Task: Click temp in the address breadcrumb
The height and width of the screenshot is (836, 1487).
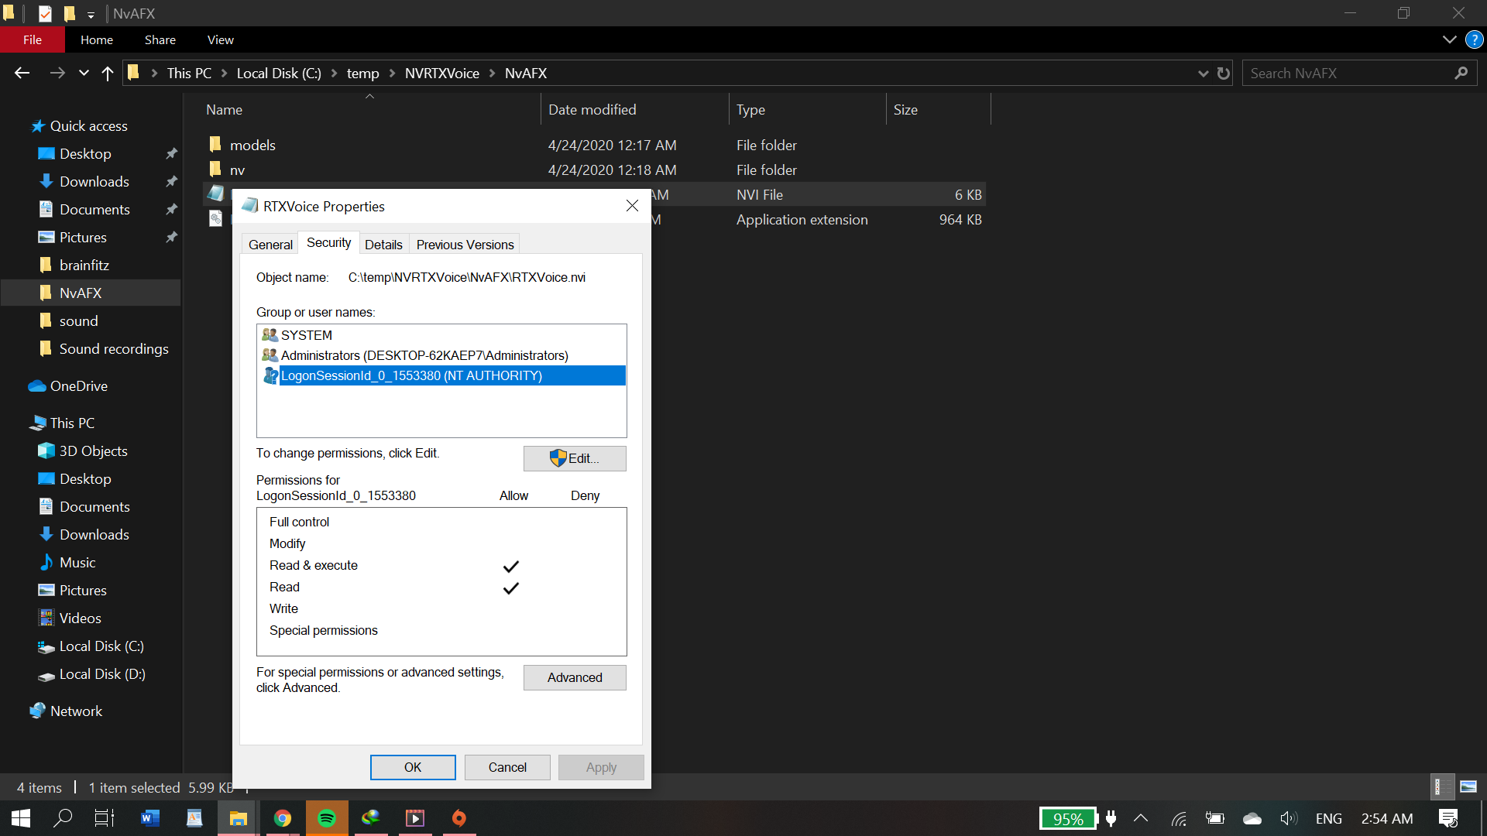Action: click(x=362, y=73)
